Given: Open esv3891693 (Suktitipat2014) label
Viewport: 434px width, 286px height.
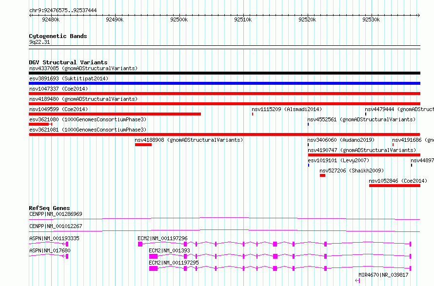Looking at the screenshot, I should tap(69, 78).
